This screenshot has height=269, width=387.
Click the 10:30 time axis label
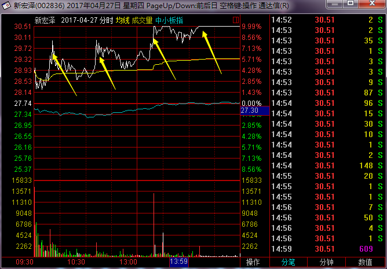(76, 262)
